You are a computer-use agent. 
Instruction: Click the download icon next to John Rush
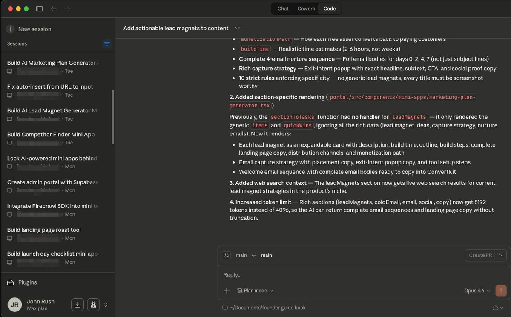click(x=77, y=305)
